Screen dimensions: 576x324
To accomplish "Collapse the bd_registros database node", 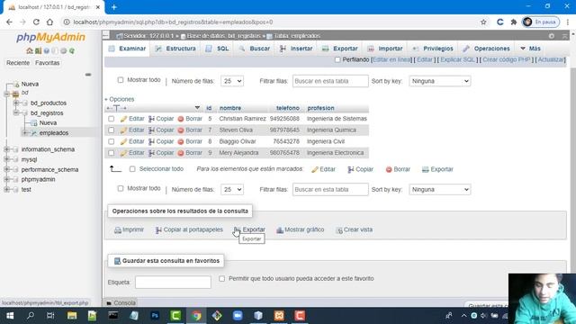I will [16, 112].
